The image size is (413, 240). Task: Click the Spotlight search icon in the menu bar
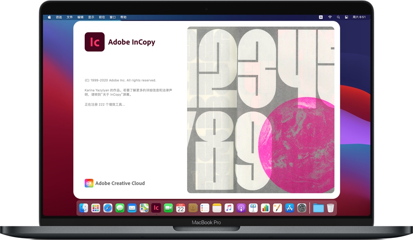pyautogui.click(x=339, y=17)
